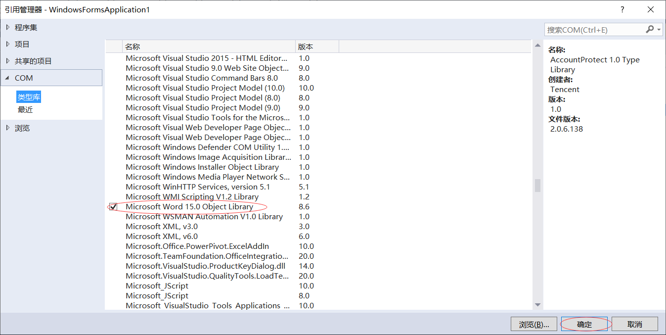The image size is (666, 335).
Task: Select Microsoft Visual Studio Tools for the Micros... row
Action: (x=318, y=118)
